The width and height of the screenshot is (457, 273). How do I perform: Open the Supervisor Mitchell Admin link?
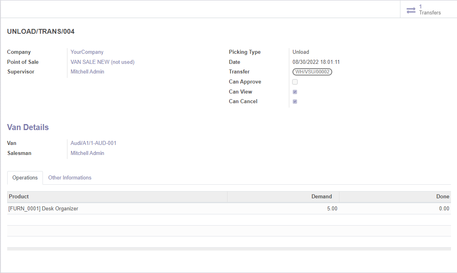click(x=87, y=72)
